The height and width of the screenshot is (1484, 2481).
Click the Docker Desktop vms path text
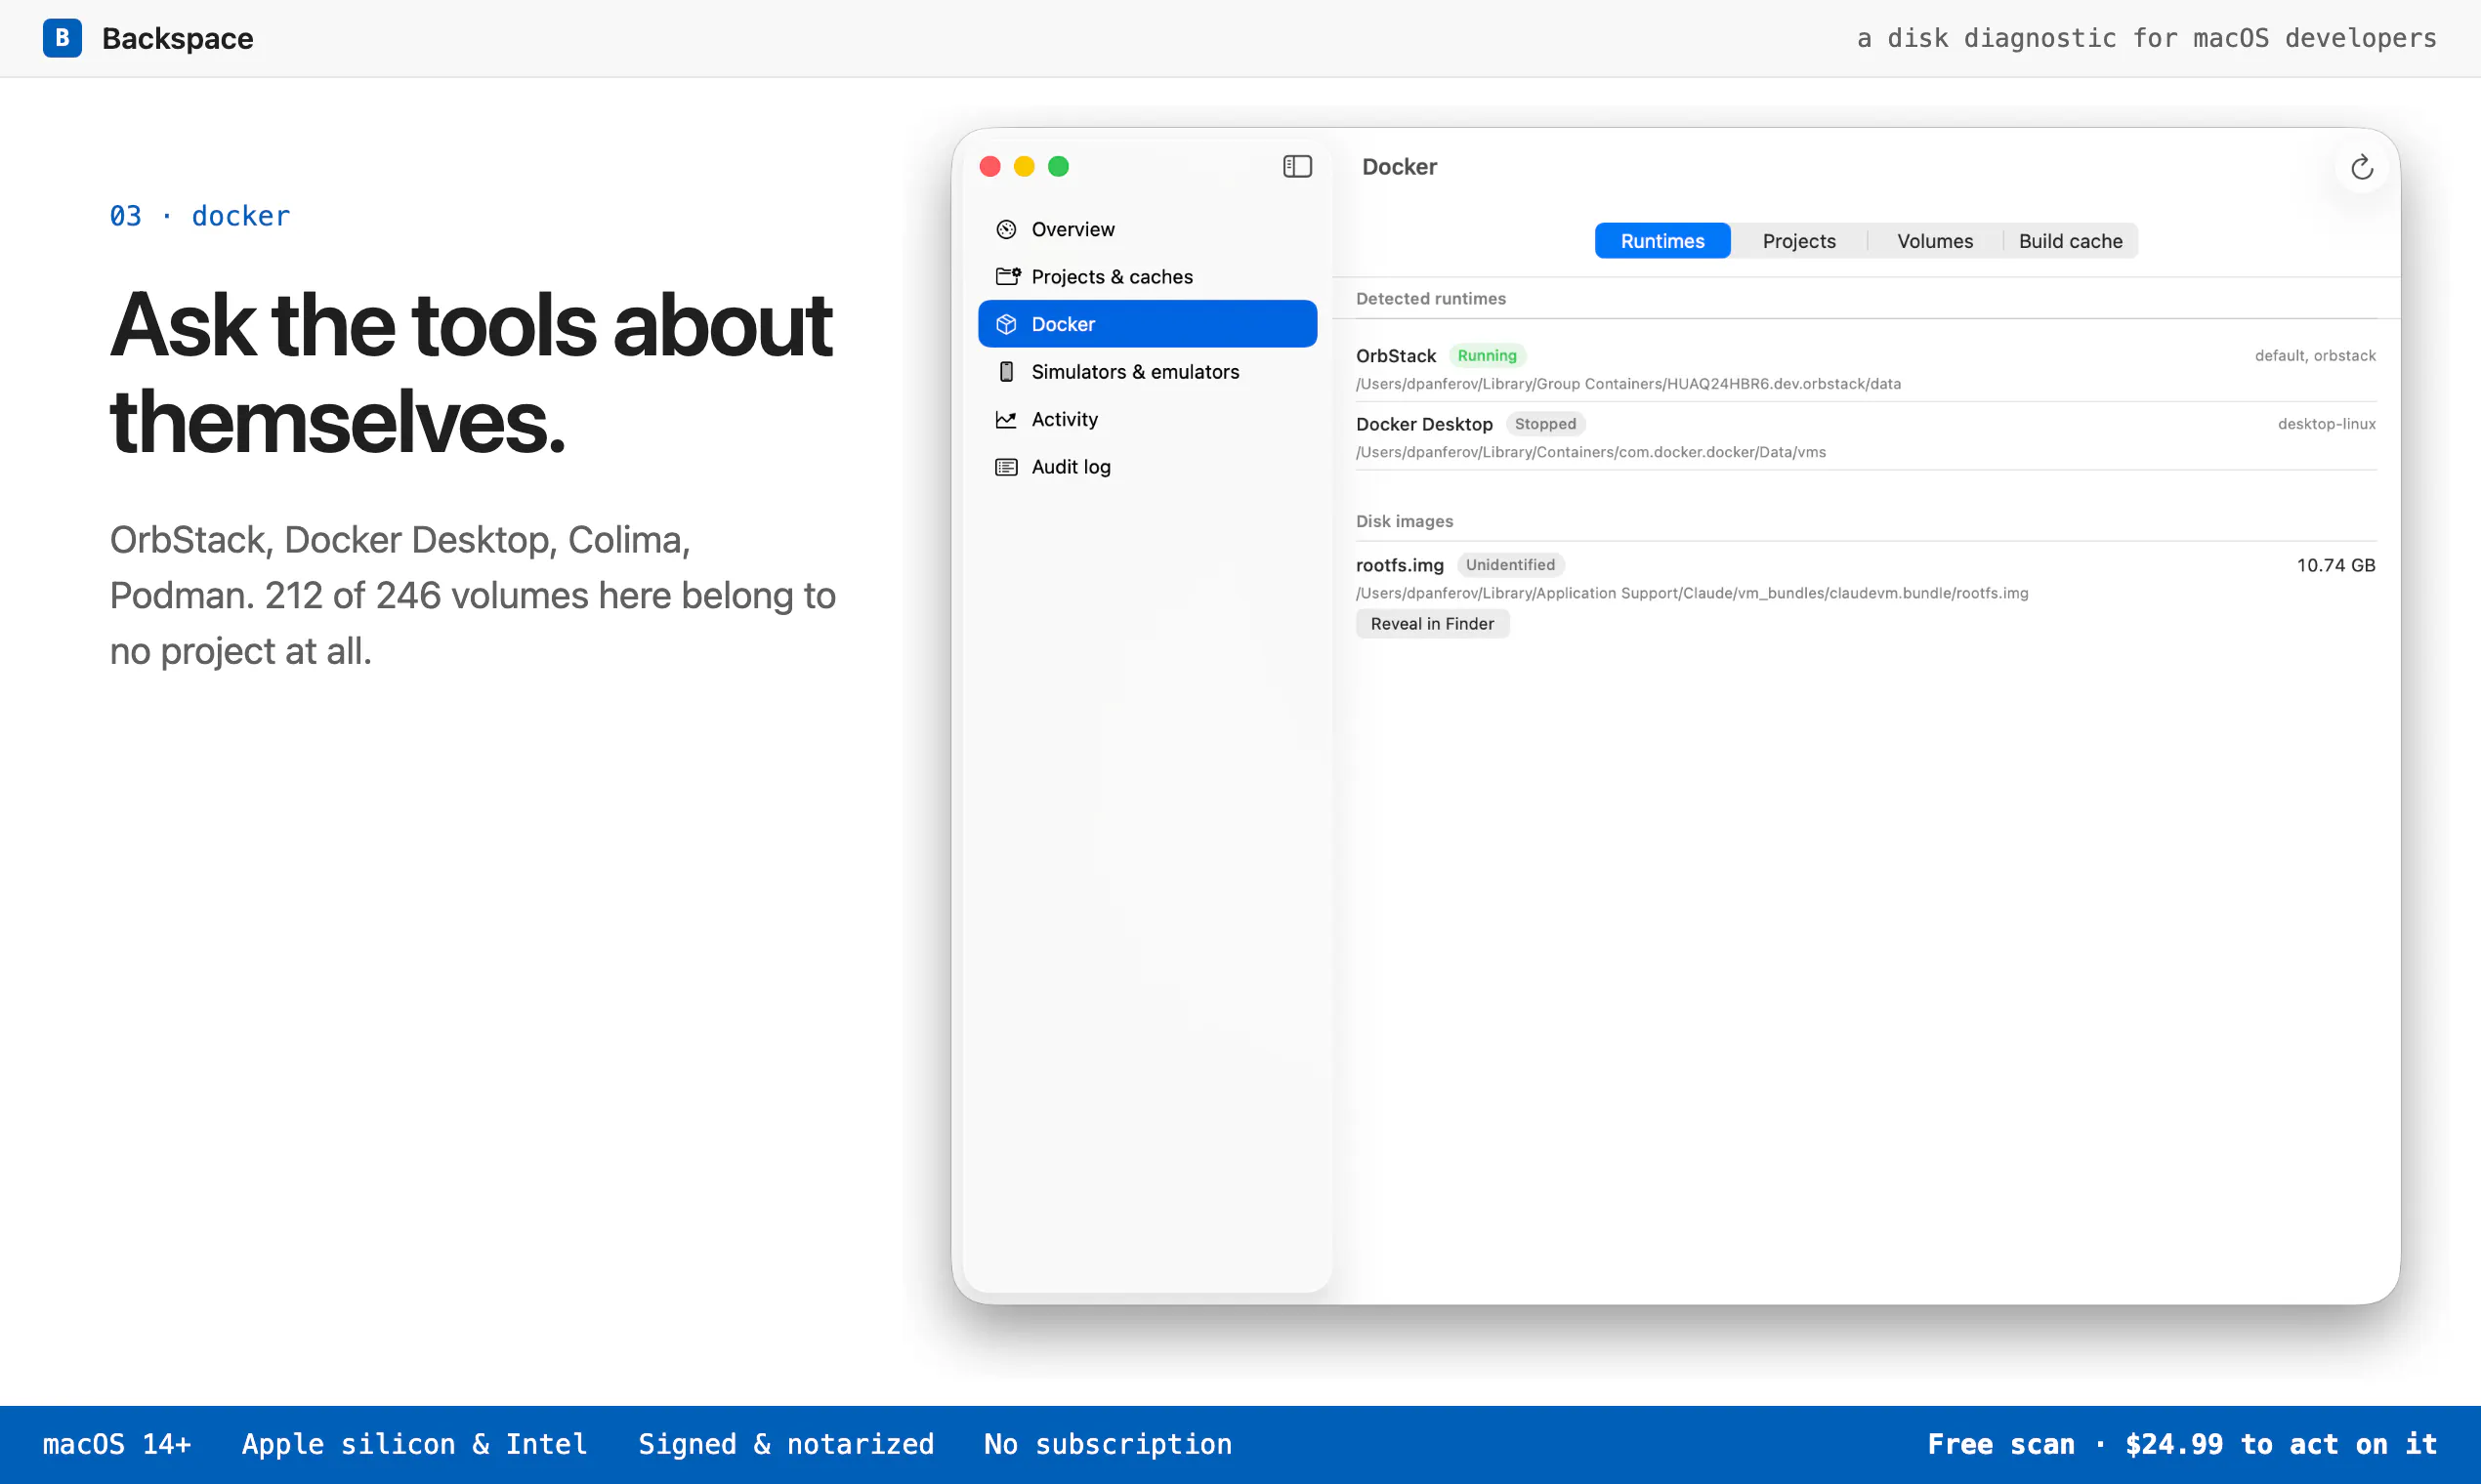pos(1590,452)
